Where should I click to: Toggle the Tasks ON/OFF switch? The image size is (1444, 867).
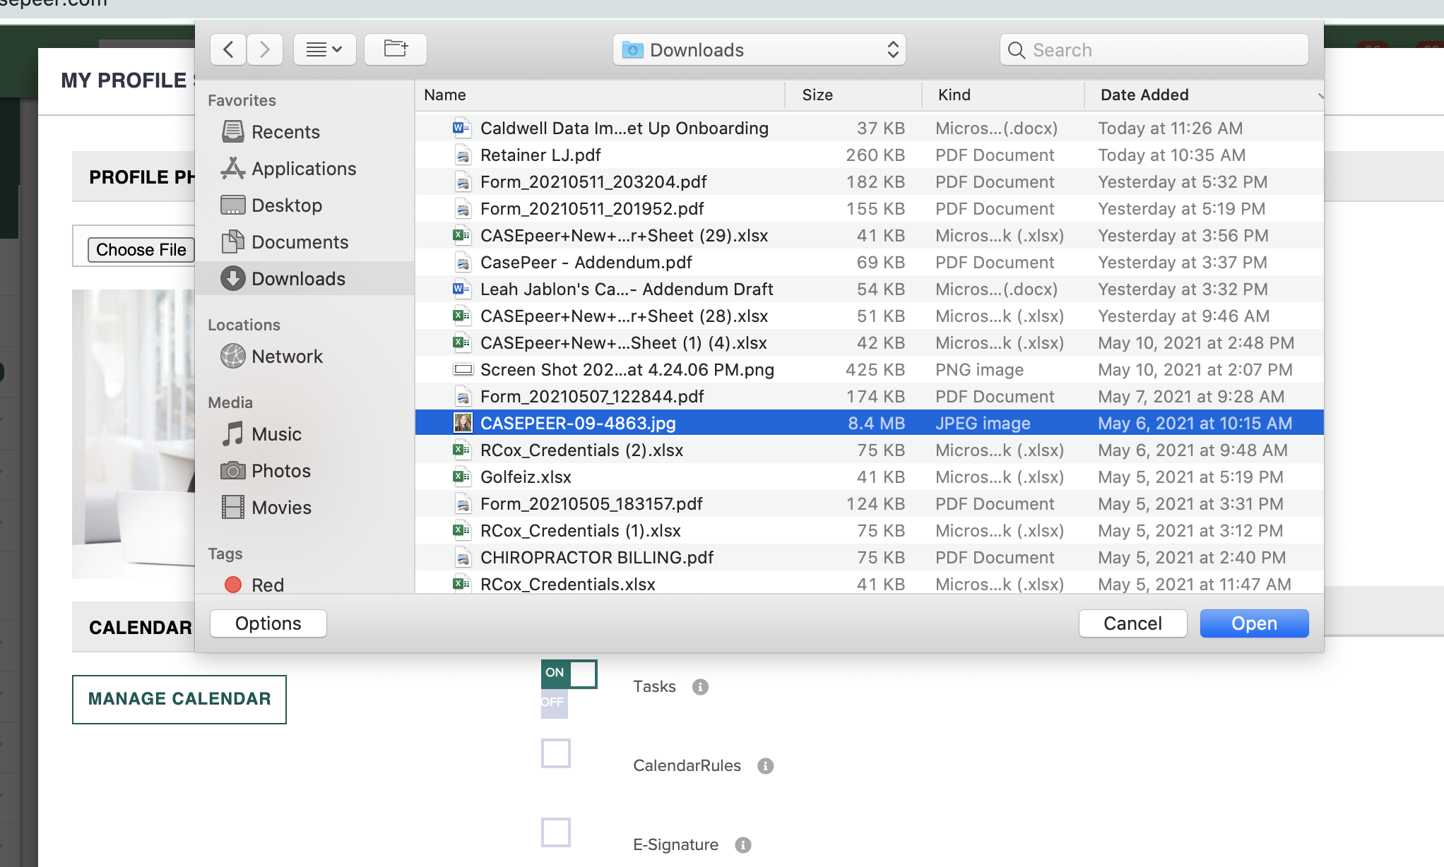569,674
